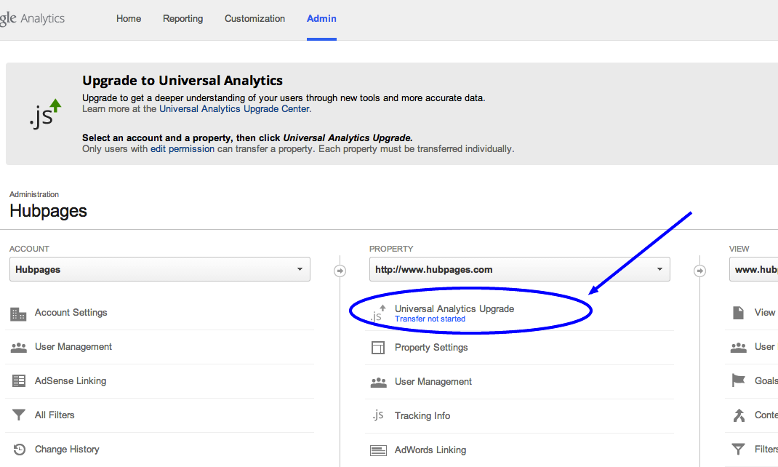Click the Property Settings layout icon
778x467 pixels.
pos(378,348)
